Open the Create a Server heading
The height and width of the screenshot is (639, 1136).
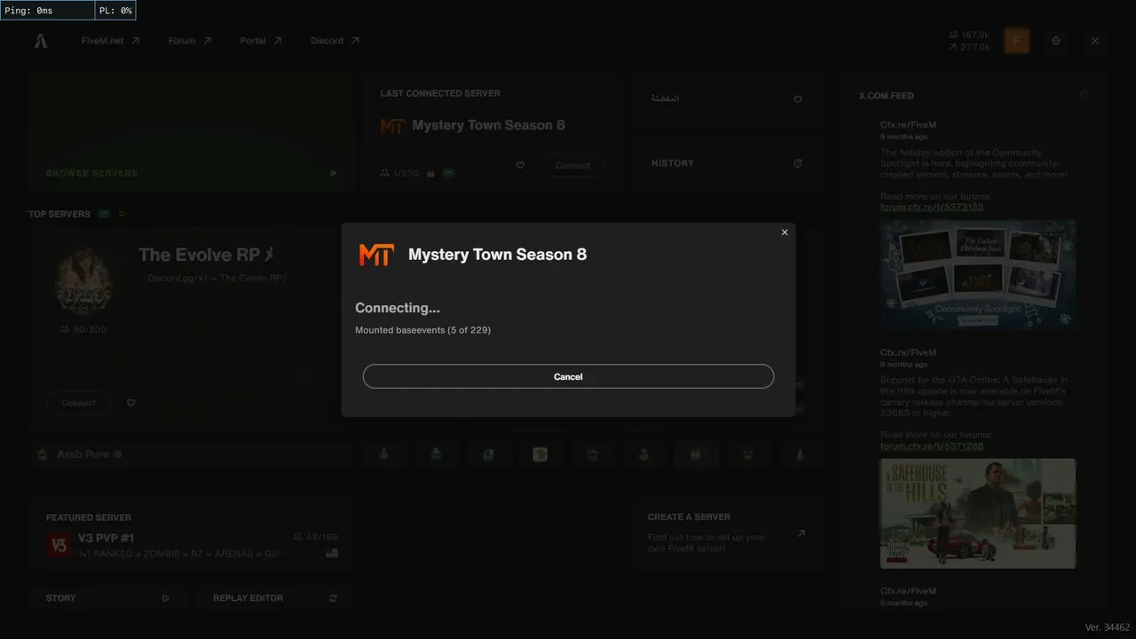click(x=689, y=517)
